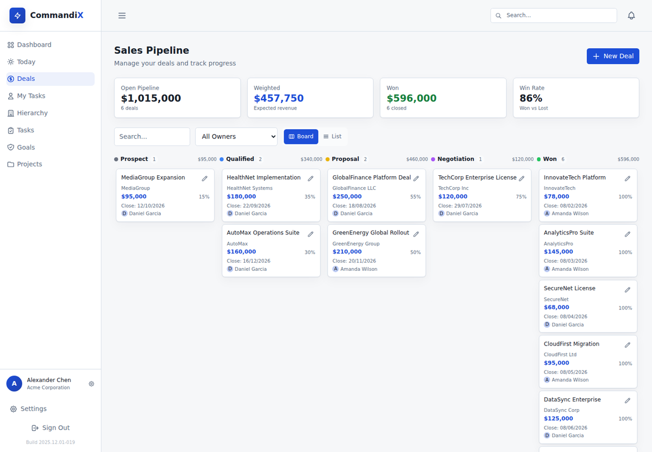This screenshot has width=652, height=452.
Task: Open Dashboard in the sidebar
Action: (x=51, y=44)
